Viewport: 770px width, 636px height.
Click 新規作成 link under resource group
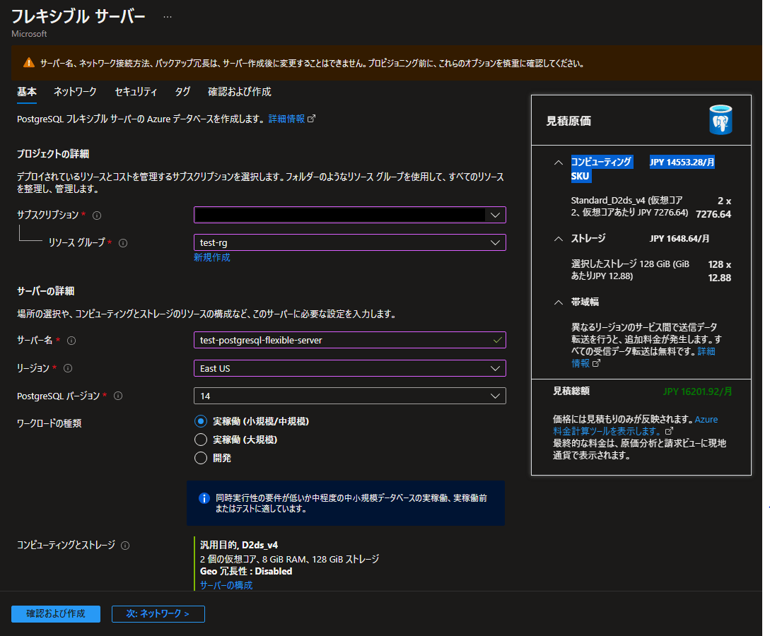coord(211,258)
